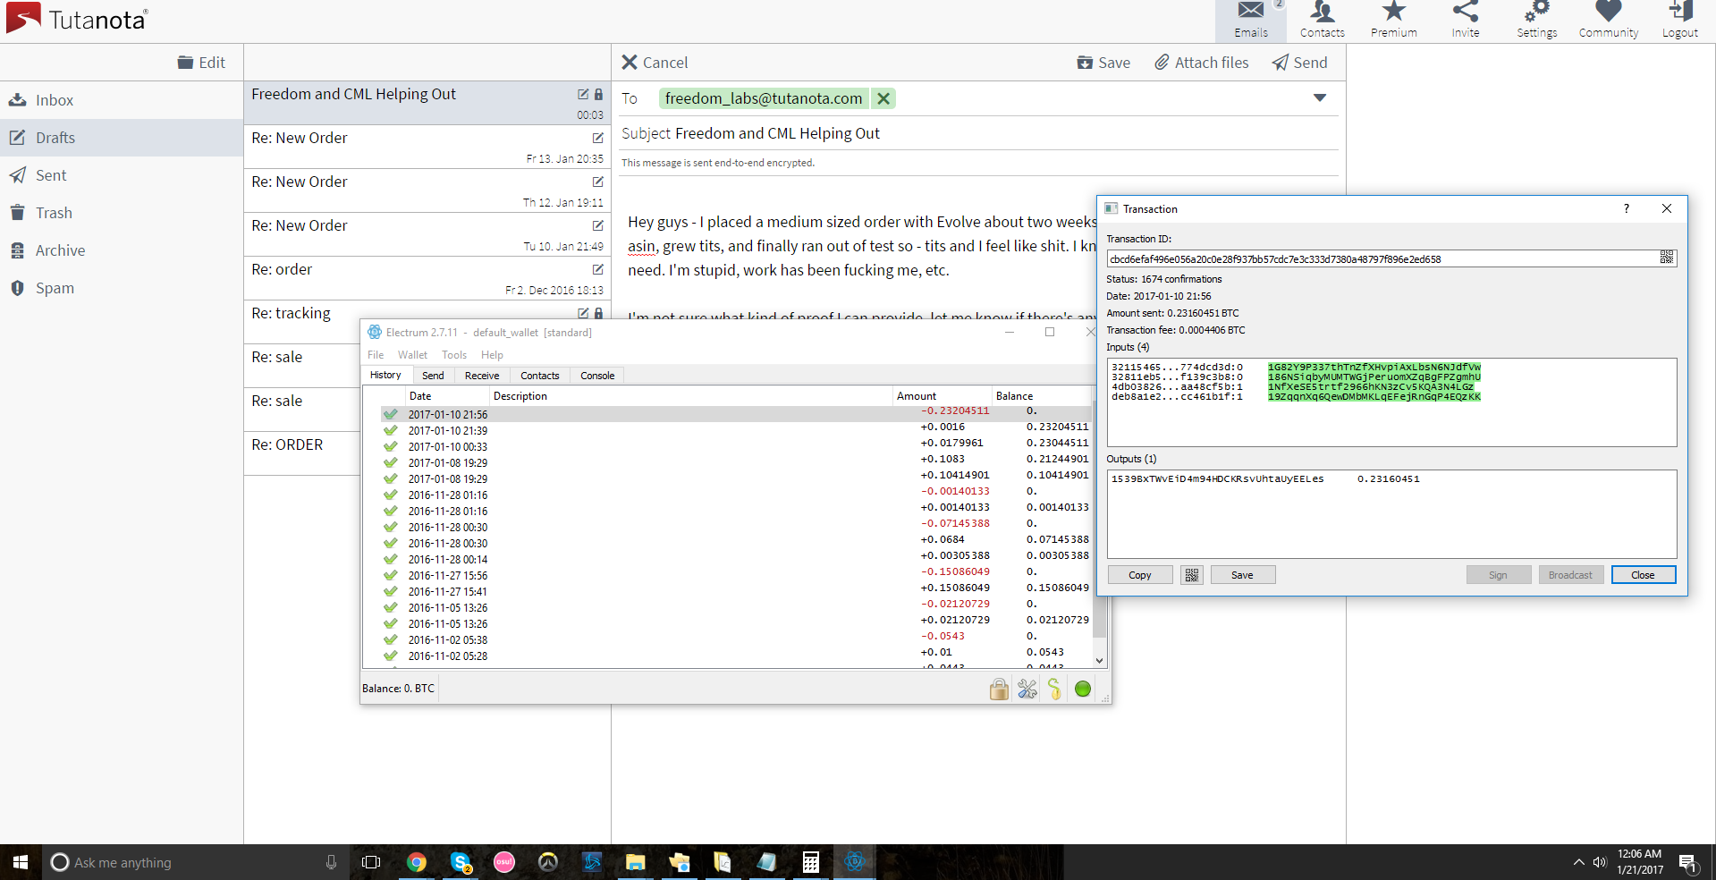Open Calculator from the taskbar

coord(811,862)
